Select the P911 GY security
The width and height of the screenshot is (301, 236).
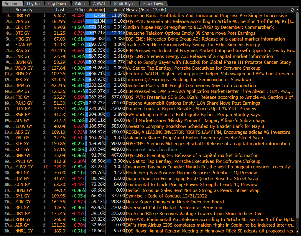coord(24,161)
